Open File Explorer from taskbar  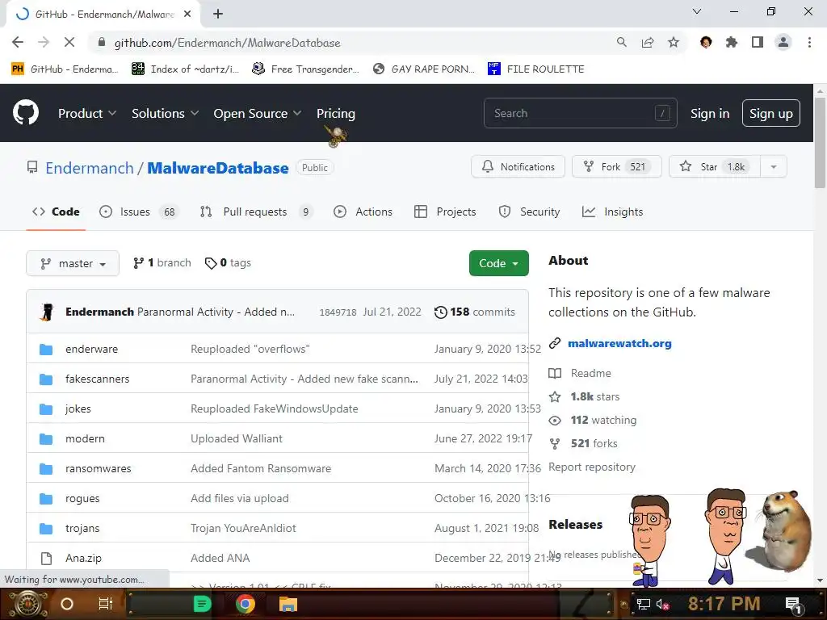pos(288,604)
